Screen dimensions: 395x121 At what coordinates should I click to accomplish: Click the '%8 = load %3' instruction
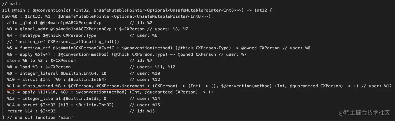click(91, 67)
